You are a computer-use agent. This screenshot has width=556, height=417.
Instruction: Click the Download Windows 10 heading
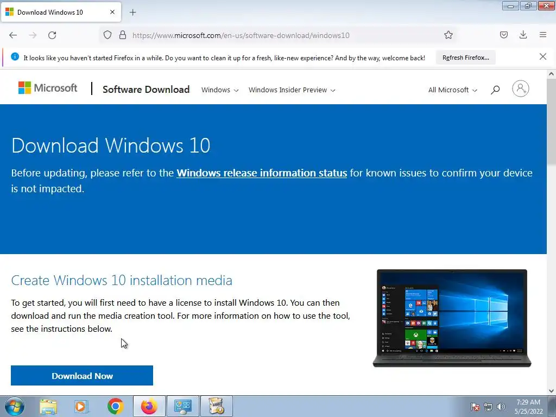[x=111, y=146]
